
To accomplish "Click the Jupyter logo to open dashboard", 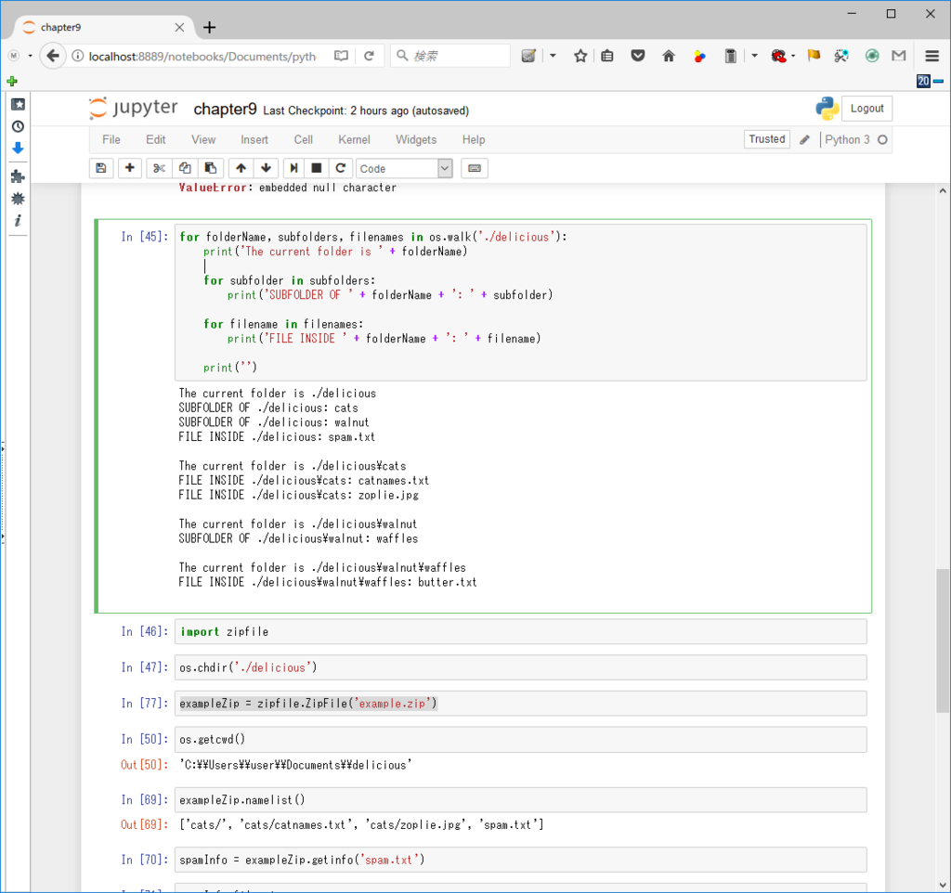I will [133, 108].
